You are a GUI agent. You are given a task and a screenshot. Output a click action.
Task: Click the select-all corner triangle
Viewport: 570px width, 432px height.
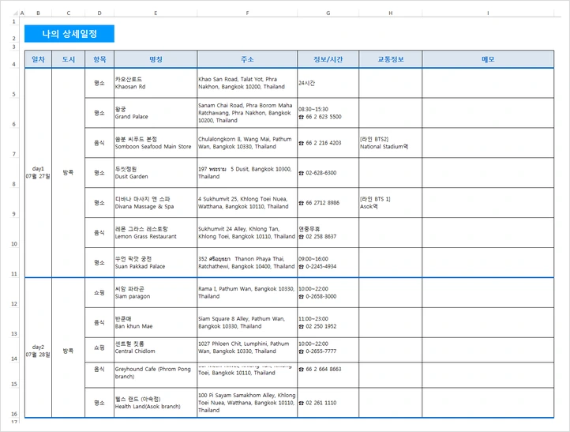[15, 13]
